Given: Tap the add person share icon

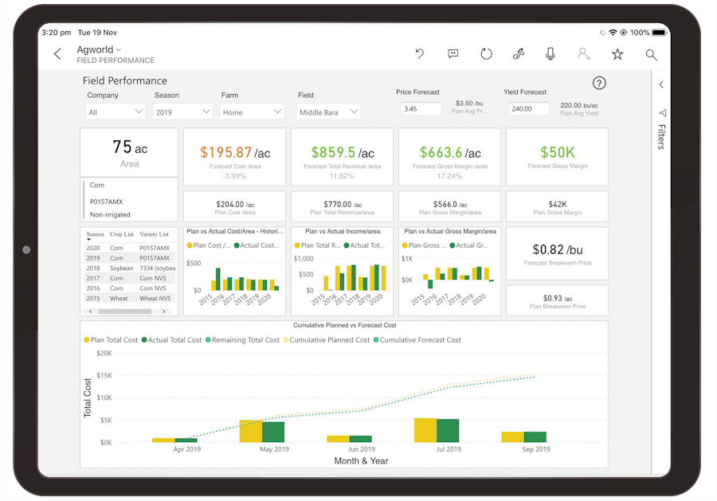Looking at the screenshot, I should click(x=584, y=54).
